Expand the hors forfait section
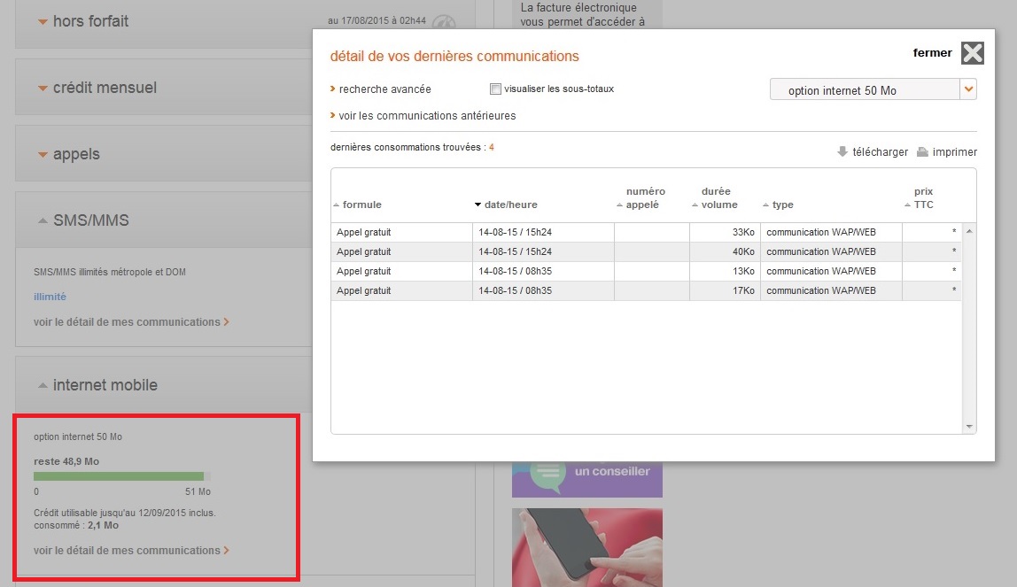1017x587 pixels. [43, 21]
